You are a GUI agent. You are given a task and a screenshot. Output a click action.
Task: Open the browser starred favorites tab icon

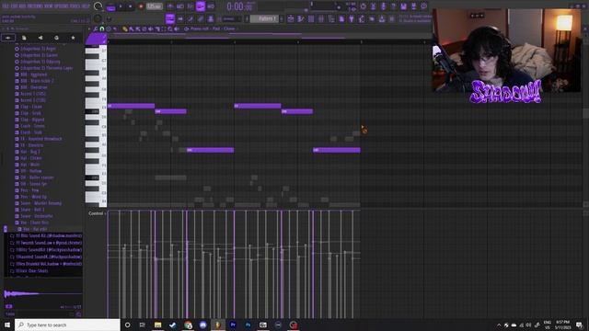point(73,38)
